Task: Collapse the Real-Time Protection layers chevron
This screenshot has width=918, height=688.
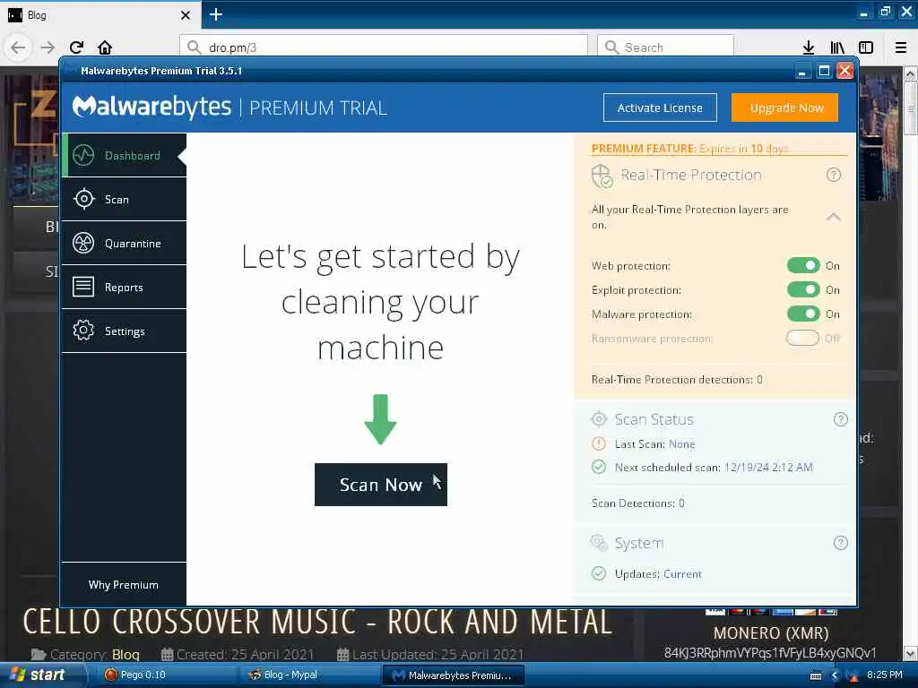Action: (833, 217)
